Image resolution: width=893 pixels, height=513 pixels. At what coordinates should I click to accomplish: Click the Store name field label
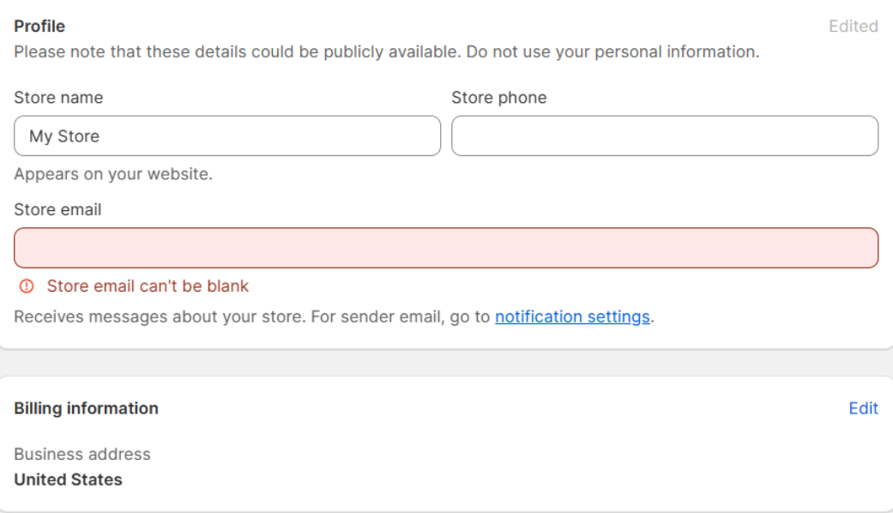[58, 97]
